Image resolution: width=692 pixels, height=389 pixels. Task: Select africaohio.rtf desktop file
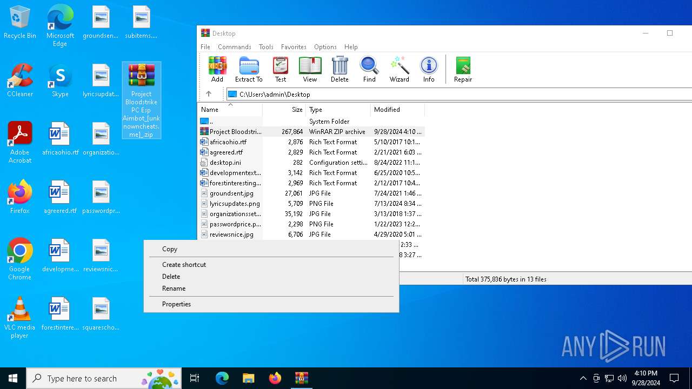coord(60,139)
